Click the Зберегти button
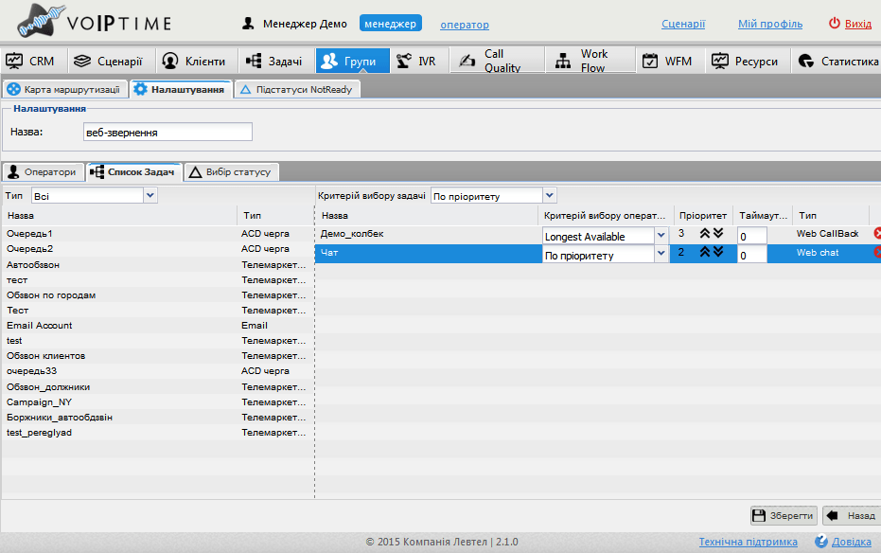 coord(784,515)
